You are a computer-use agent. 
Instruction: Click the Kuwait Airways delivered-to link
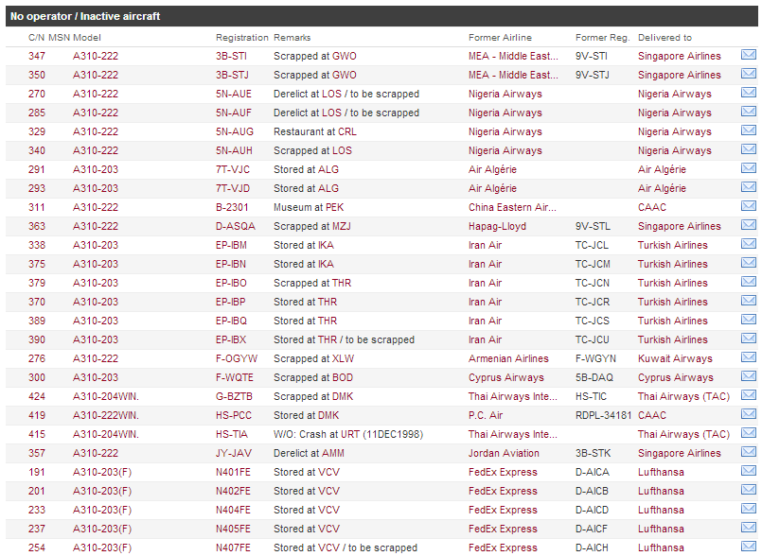(675, 358)
